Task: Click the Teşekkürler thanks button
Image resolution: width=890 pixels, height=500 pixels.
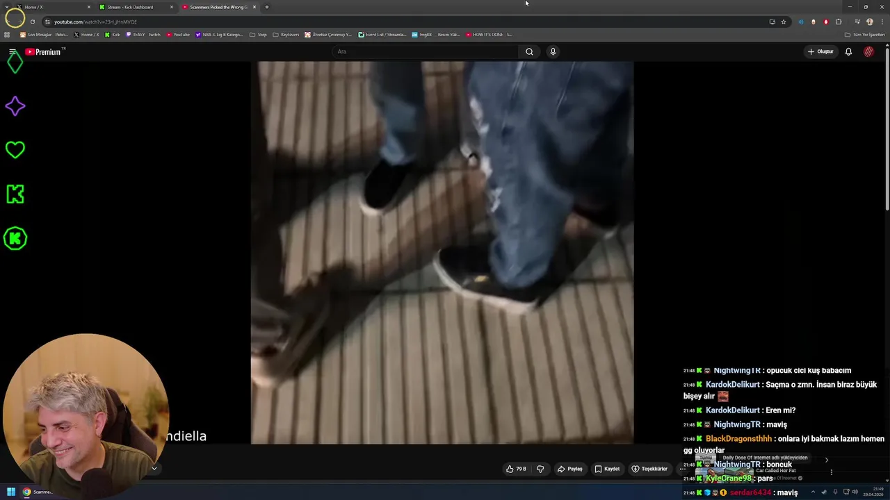Action: pos(649,469)
